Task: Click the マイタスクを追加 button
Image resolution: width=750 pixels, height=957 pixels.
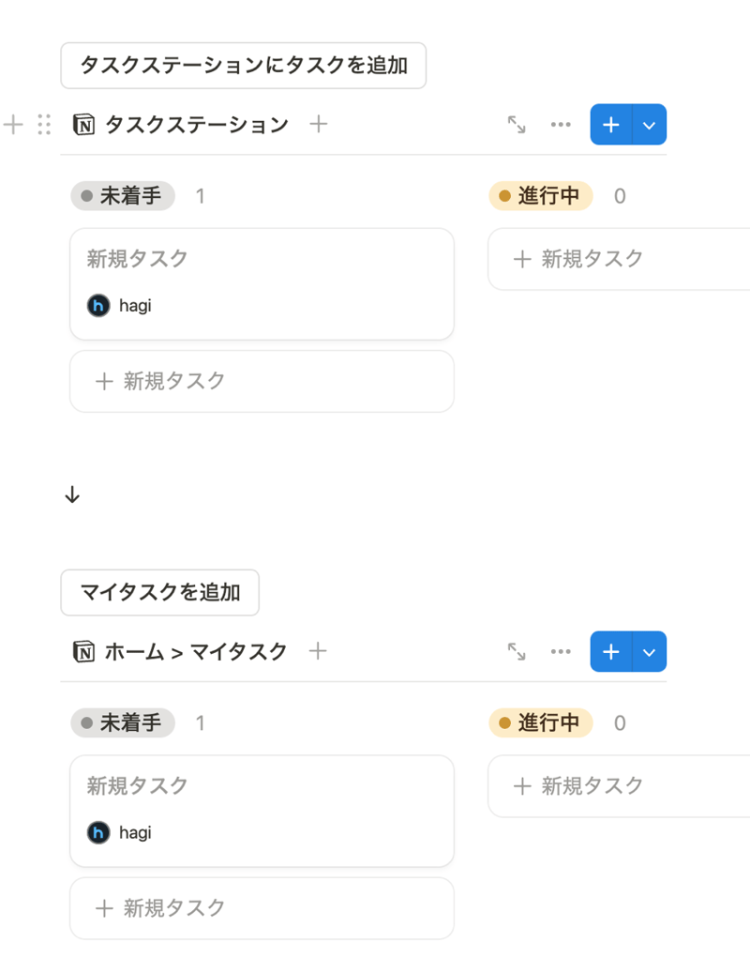Action: (159, 593)
